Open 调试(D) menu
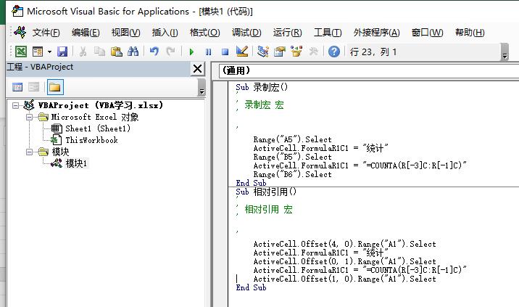Viewport: 519px width, 307px height. click(246, 33)
